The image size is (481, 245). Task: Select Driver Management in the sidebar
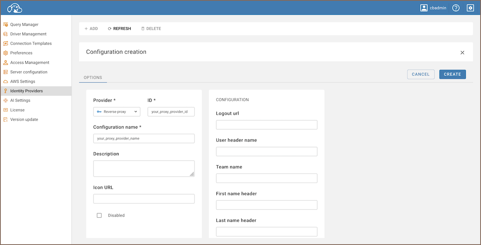[x=27, y=34]
